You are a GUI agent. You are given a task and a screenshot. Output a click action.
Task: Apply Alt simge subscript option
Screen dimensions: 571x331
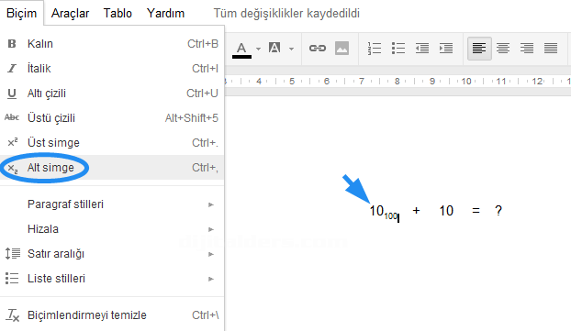point(112,167)
